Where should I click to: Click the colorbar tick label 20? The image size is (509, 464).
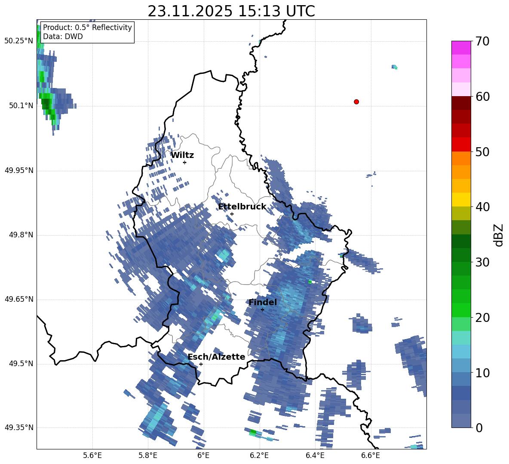pos(482,318)
